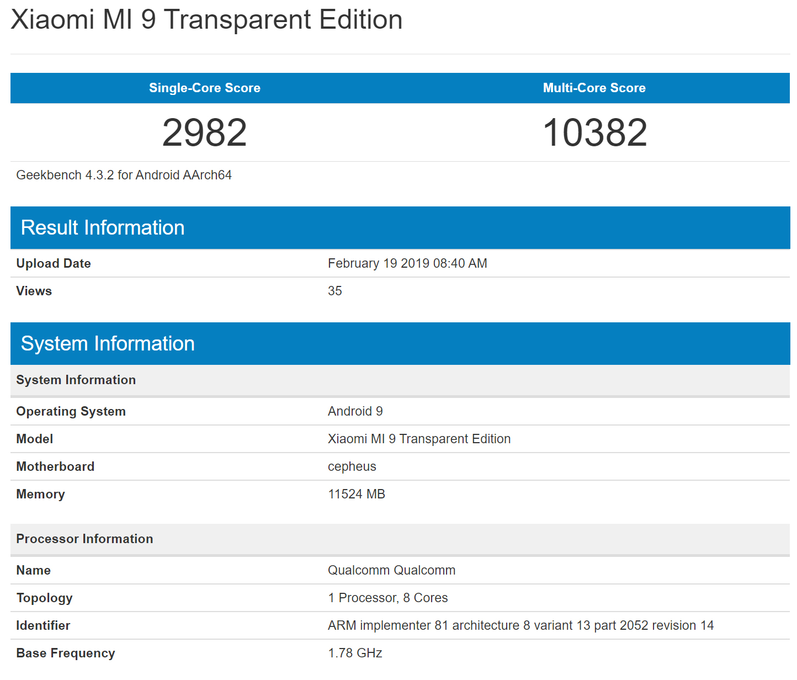The width and height of the screenshot is (797, 680).
Task: Click the processor name Qualcomm Qualcomm
Action: tap(391, 570)
